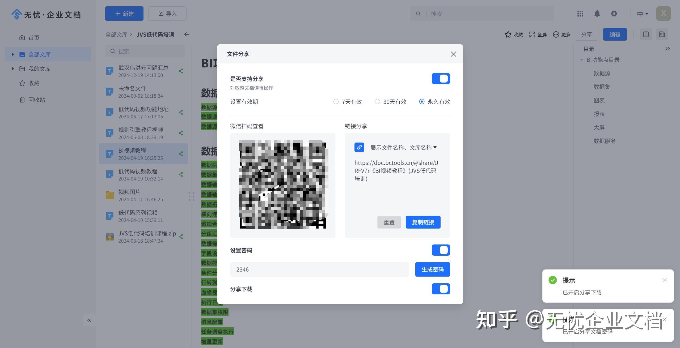
Task: Open the apps grid icon in top bar
Action: 580,14
